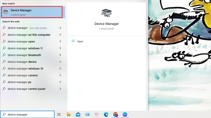Click the Open action in preview pane
Image resolution: width=211 pixels, height=118 pixels.
coord(80,41)
